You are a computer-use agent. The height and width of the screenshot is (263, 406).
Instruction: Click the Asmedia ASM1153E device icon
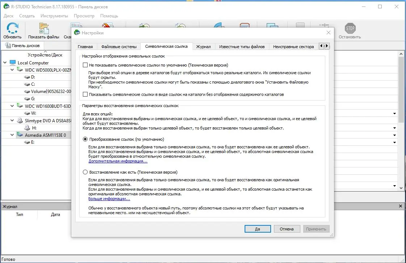20,135
